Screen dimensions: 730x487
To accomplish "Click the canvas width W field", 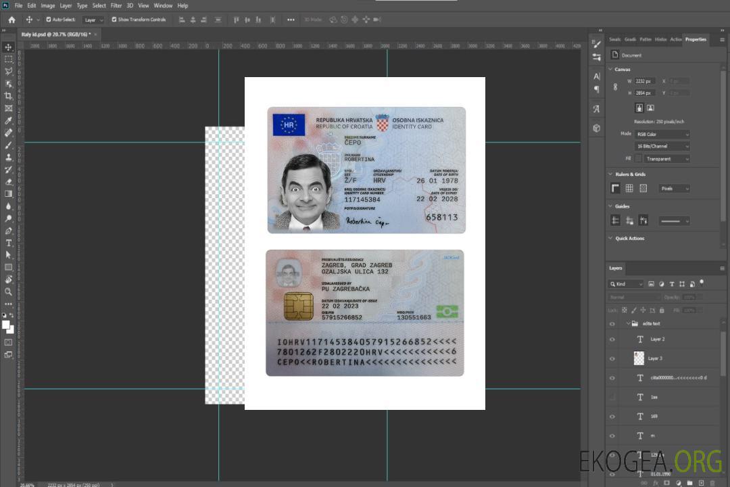I will point(645,81).
